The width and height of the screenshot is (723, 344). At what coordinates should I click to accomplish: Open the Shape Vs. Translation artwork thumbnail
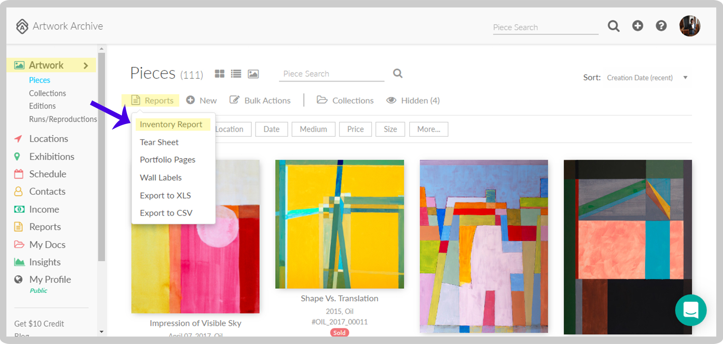tap(339, 223)
